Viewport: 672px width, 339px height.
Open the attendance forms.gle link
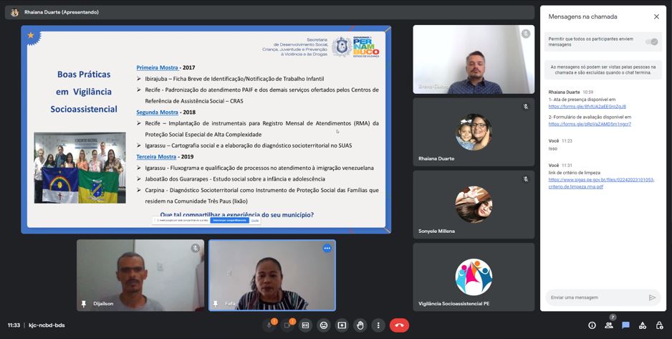[587, 107]
